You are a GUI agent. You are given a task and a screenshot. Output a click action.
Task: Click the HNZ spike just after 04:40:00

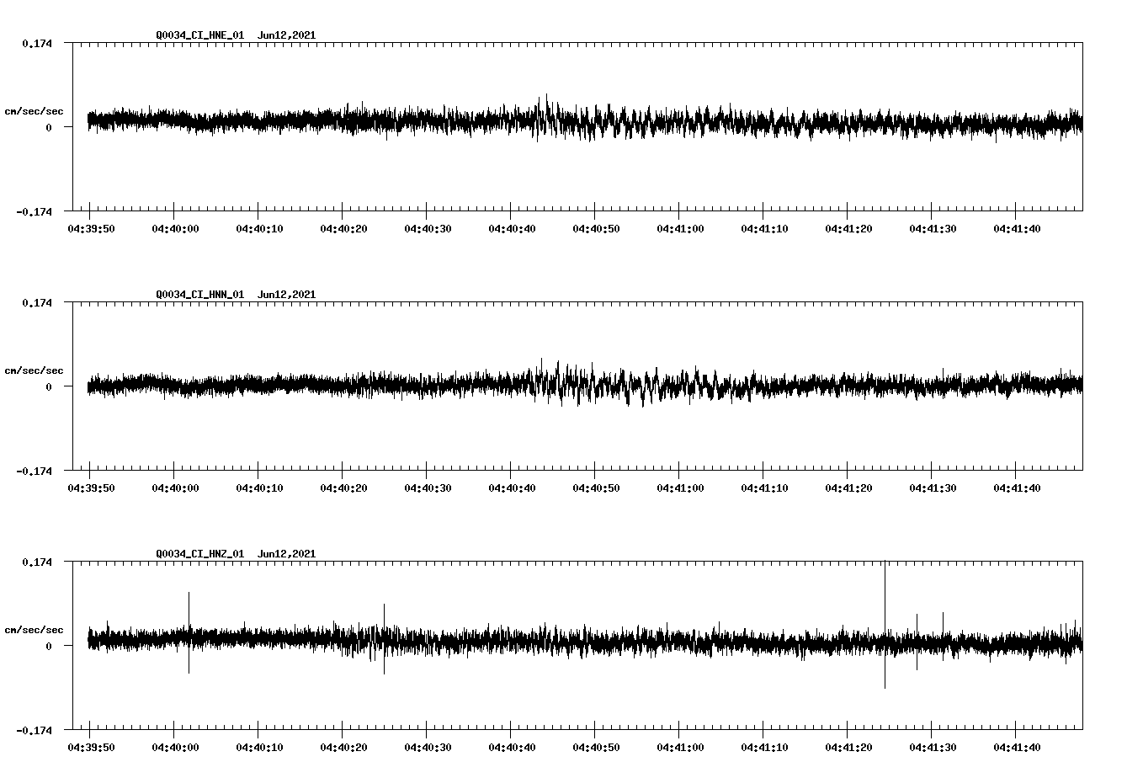pyautogui.click(x=189, y=632)
